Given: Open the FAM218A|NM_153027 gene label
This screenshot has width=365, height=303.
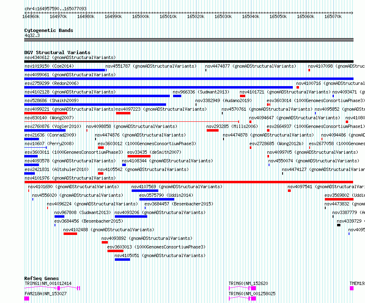Looking at the screenshot, I should 46,294.
